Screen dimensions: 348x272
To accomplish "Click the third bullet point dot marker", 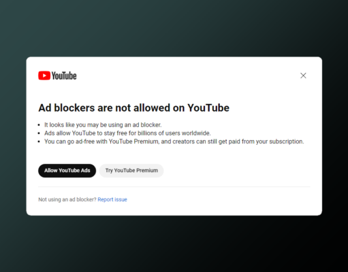I will click(39, 141).
